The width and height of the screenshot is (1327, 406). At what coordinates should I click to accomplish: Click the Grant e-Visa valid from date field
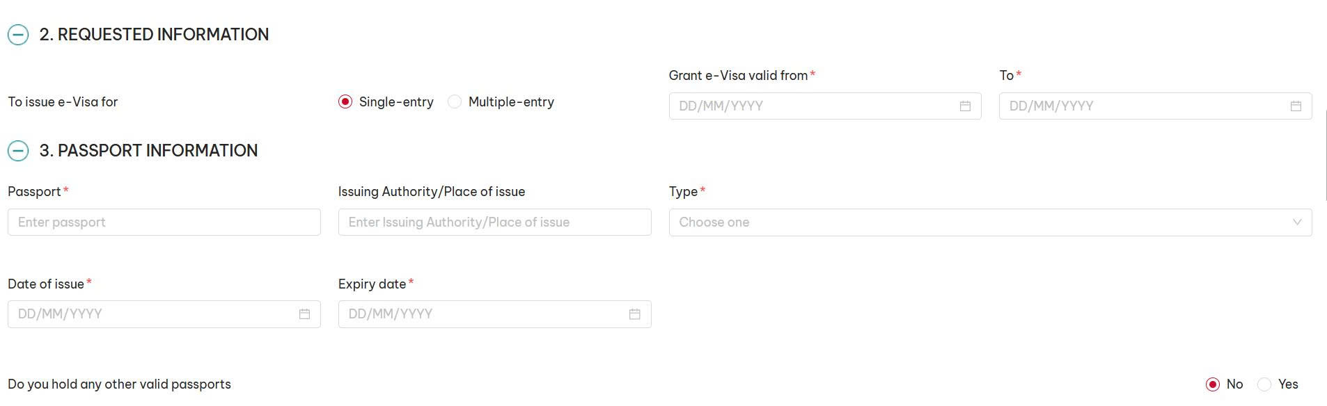click(815, 106)
